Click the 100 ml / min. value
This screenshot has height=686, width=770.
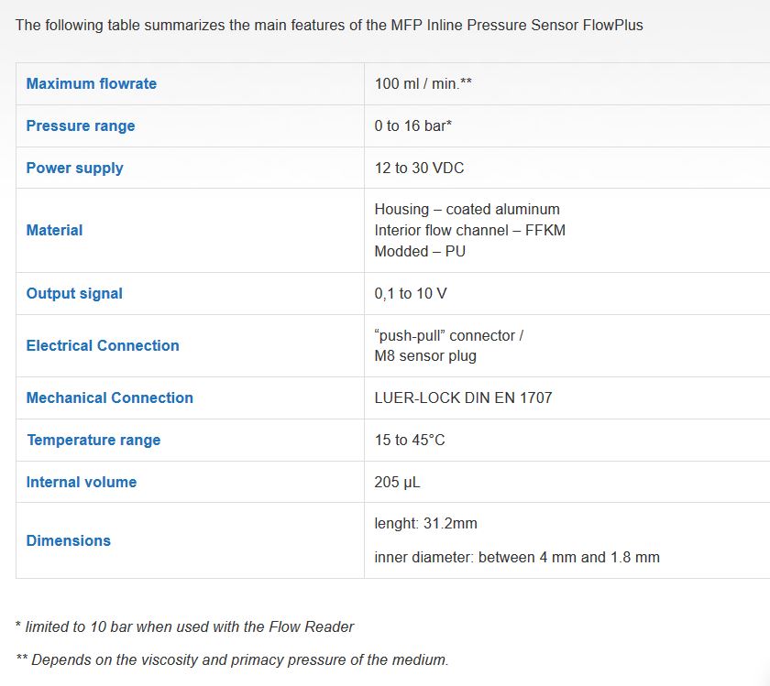423,83
